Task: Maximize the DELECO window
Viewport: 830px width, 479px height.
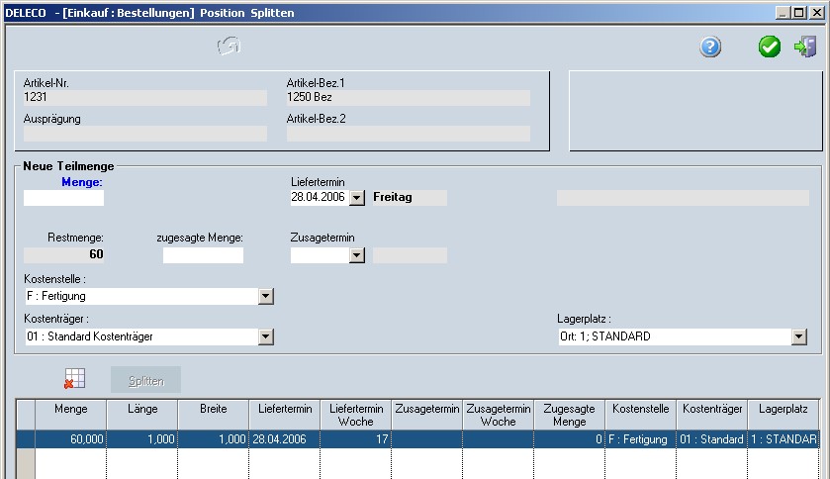Action: pos(799,13)
